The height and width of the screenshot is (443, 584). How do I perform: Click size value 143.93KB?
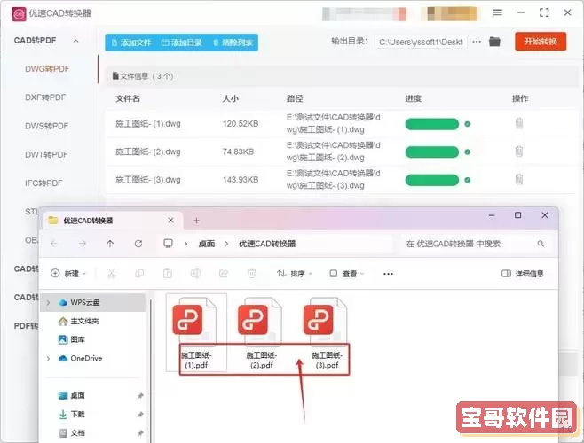[241, 180]
